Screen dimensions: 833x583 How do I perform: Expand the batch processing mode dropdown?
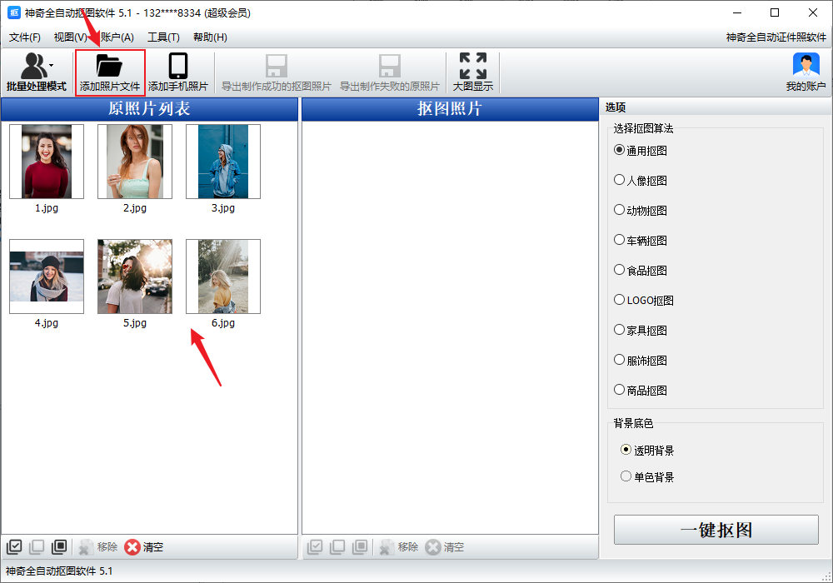click(52, 65)
